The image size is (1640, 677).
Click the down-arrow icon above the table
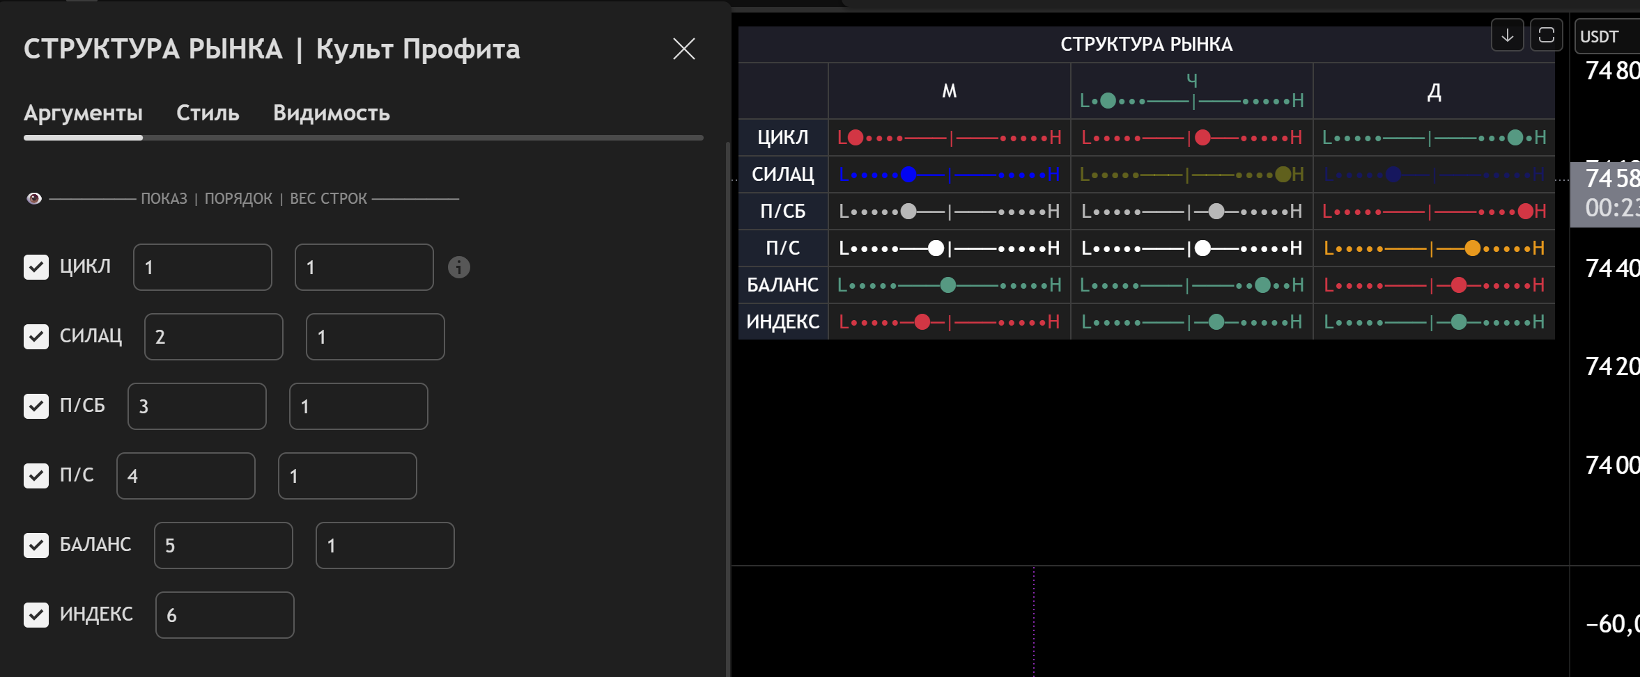coord(1507,35)
